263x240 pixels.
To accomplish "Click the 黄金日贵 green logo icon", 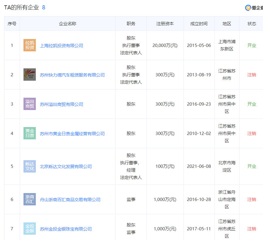I will pos(30,133).
